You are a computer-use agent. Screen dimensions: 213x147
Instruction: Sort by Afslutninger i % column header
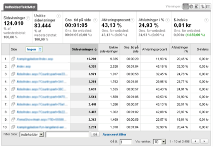[x=180, y=49]
